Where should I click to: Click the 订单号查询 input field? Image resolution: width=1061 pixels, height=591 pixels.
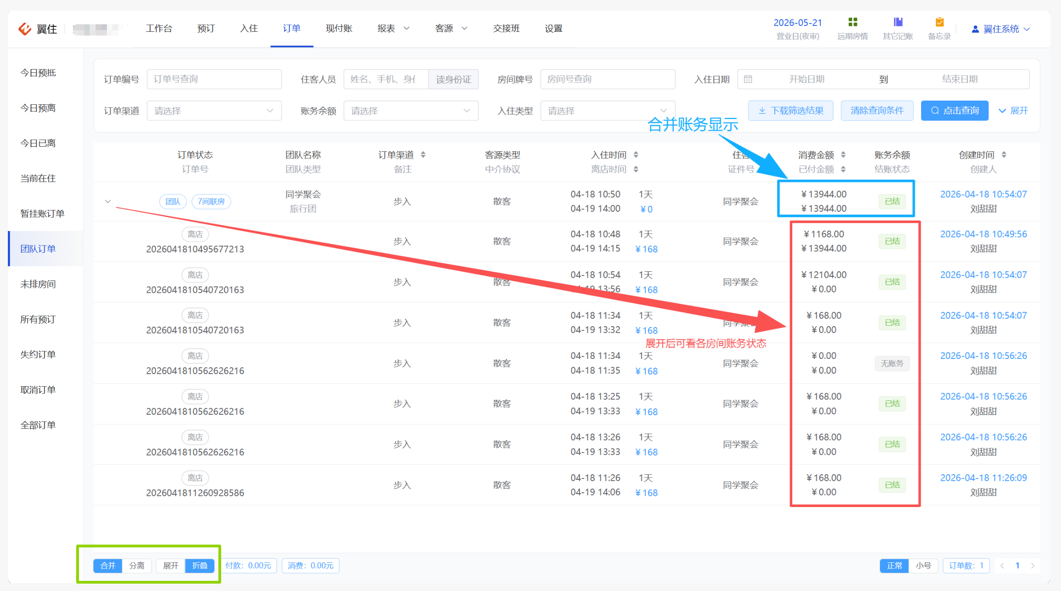(x=214, y=79)
